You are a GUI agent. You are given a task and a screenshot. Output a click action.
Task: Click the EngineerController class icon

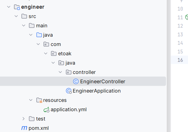76,82
